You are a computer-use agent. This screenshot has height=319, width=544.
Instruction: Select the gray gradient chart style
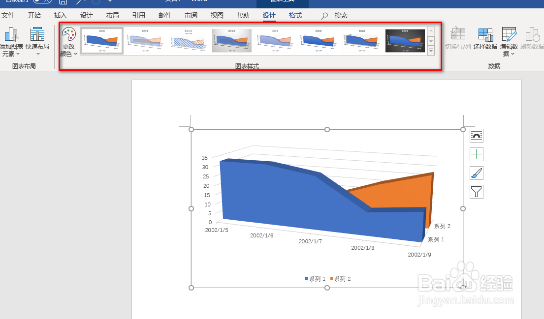[x=232, y=40]
